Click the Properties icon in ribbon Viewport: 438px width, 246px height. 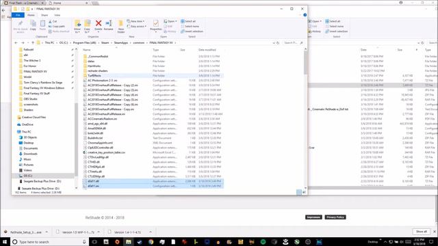click(x=156, y=23)
